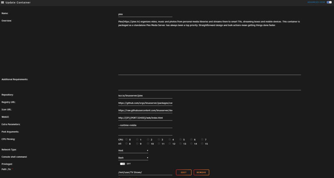Click the Name input field
The width and height of the screenshot is (334, 178).
pyautogui.click(x=145, y=14)
